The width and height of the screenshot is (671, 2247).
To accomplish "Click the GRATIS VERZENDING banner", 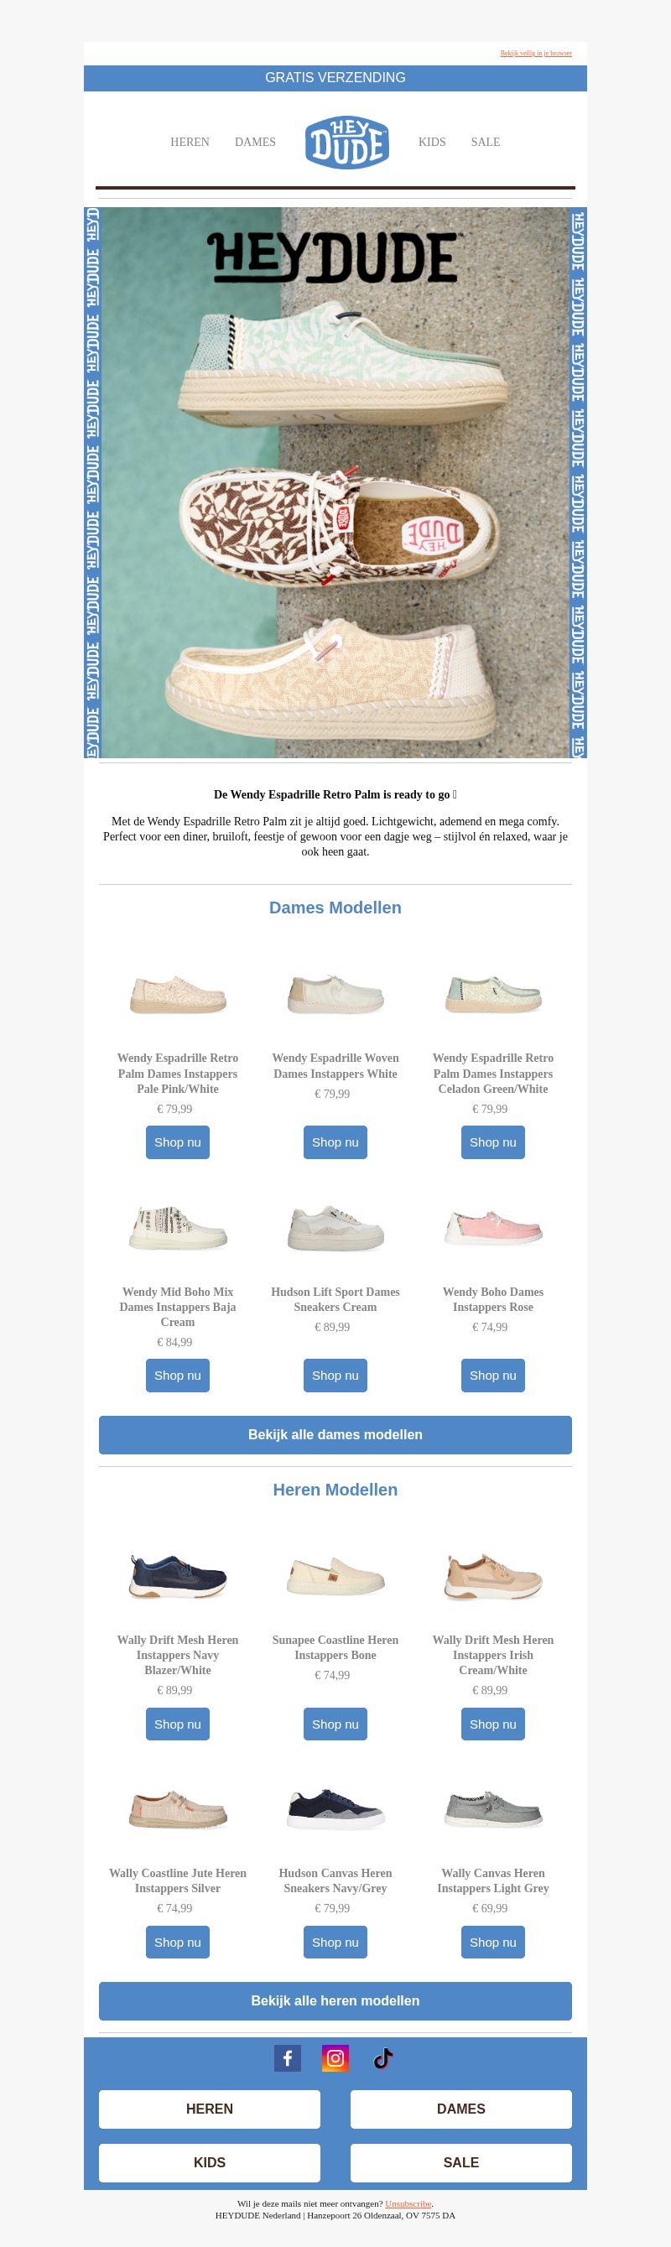I will pos(335,78).
